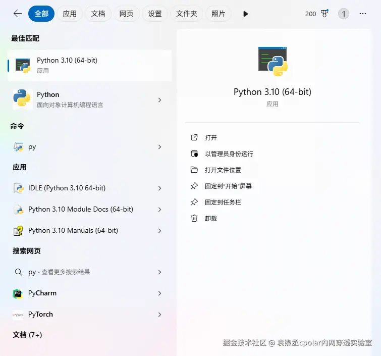Click pin icon beside 固定到任务栏
This screenshot has width=381, height=356.
[x=194, y=202]
